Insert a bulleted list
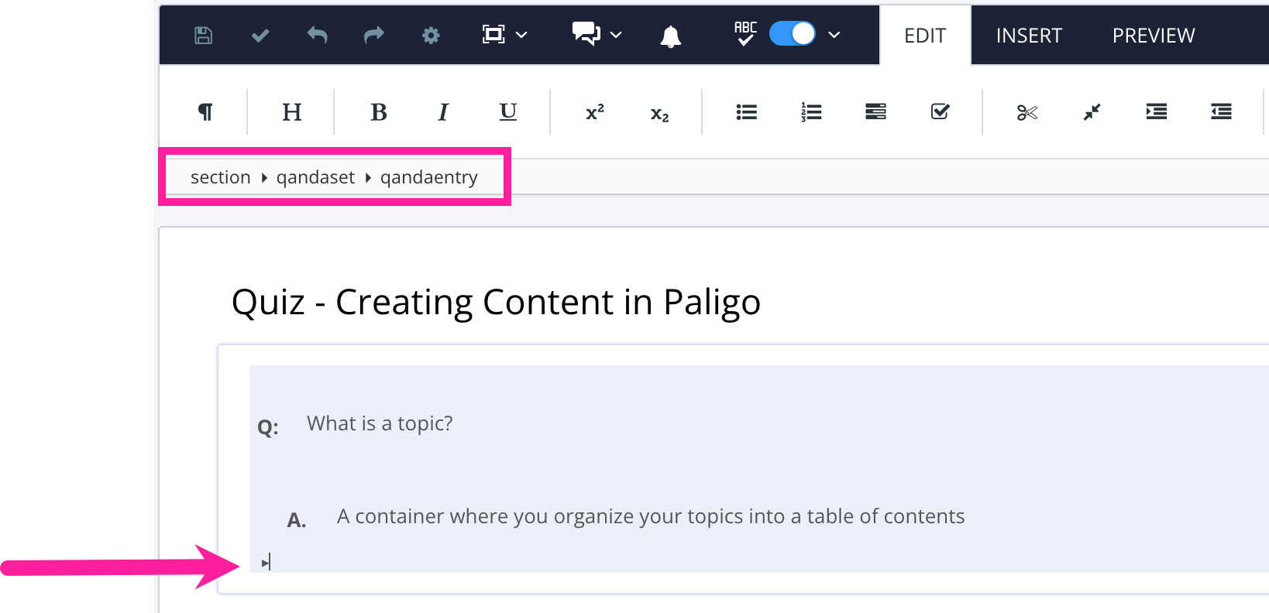Screen dimensions: 1269x613 (746, 112)
